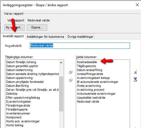
Task: Add selected column with right arrow button
Action: (70, 72)
